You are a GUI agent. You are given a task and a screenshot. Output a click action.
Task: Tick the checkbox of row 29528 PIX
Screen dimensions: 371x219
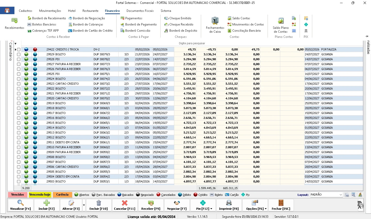(19, 59)
